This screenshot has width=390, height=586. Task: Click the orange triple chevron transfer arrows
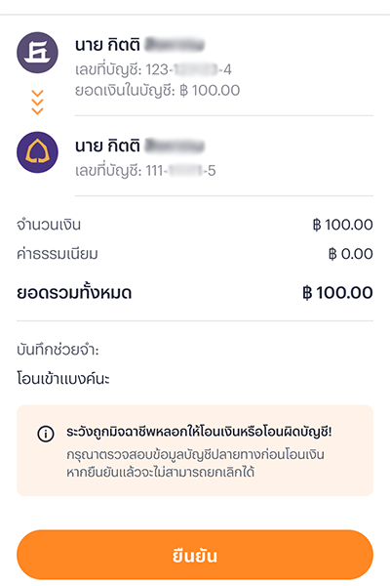[x=37, y=102]
